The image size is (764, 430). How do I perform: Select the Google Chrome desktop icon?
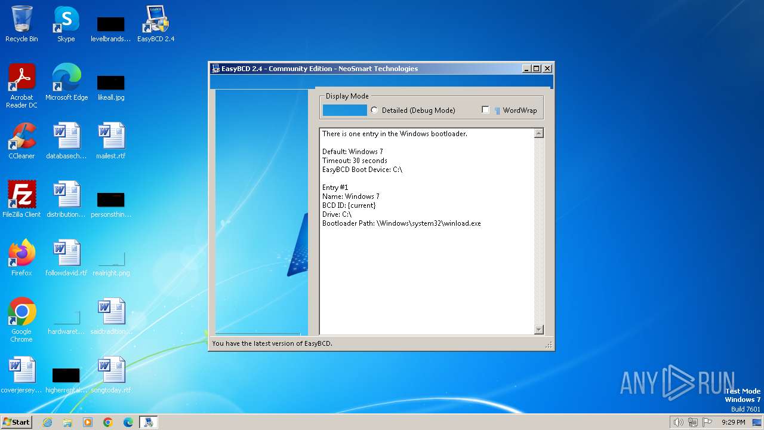[21, 320]
